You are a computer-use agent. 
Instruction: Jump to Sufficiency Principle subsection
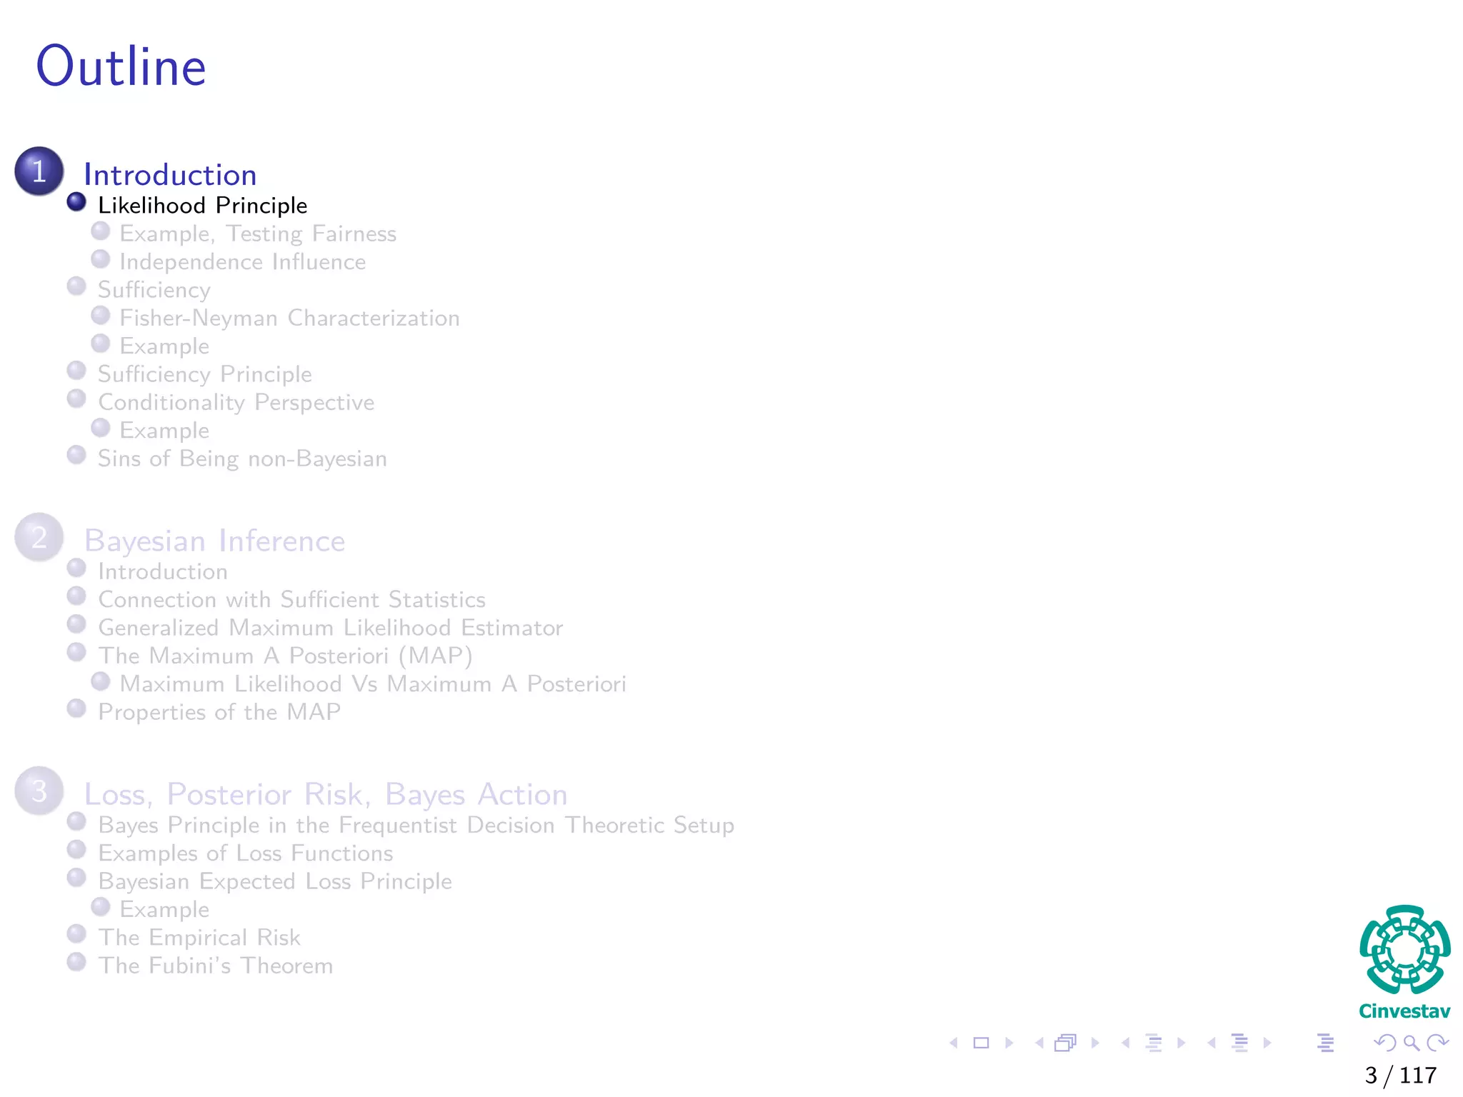click(204, 374)
